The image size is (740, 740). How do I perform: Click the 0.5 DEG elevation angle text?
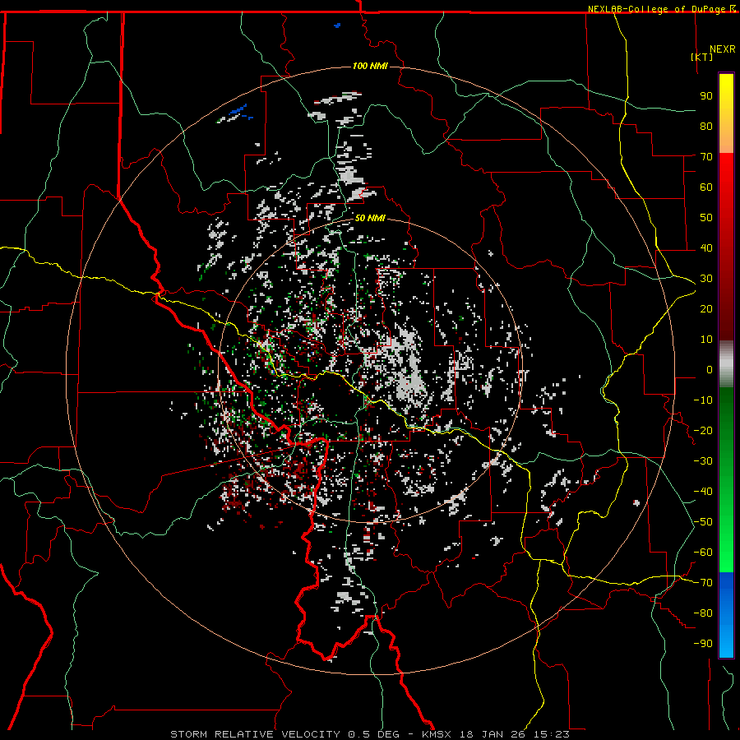pyautogui.click(x=374, y=734)
